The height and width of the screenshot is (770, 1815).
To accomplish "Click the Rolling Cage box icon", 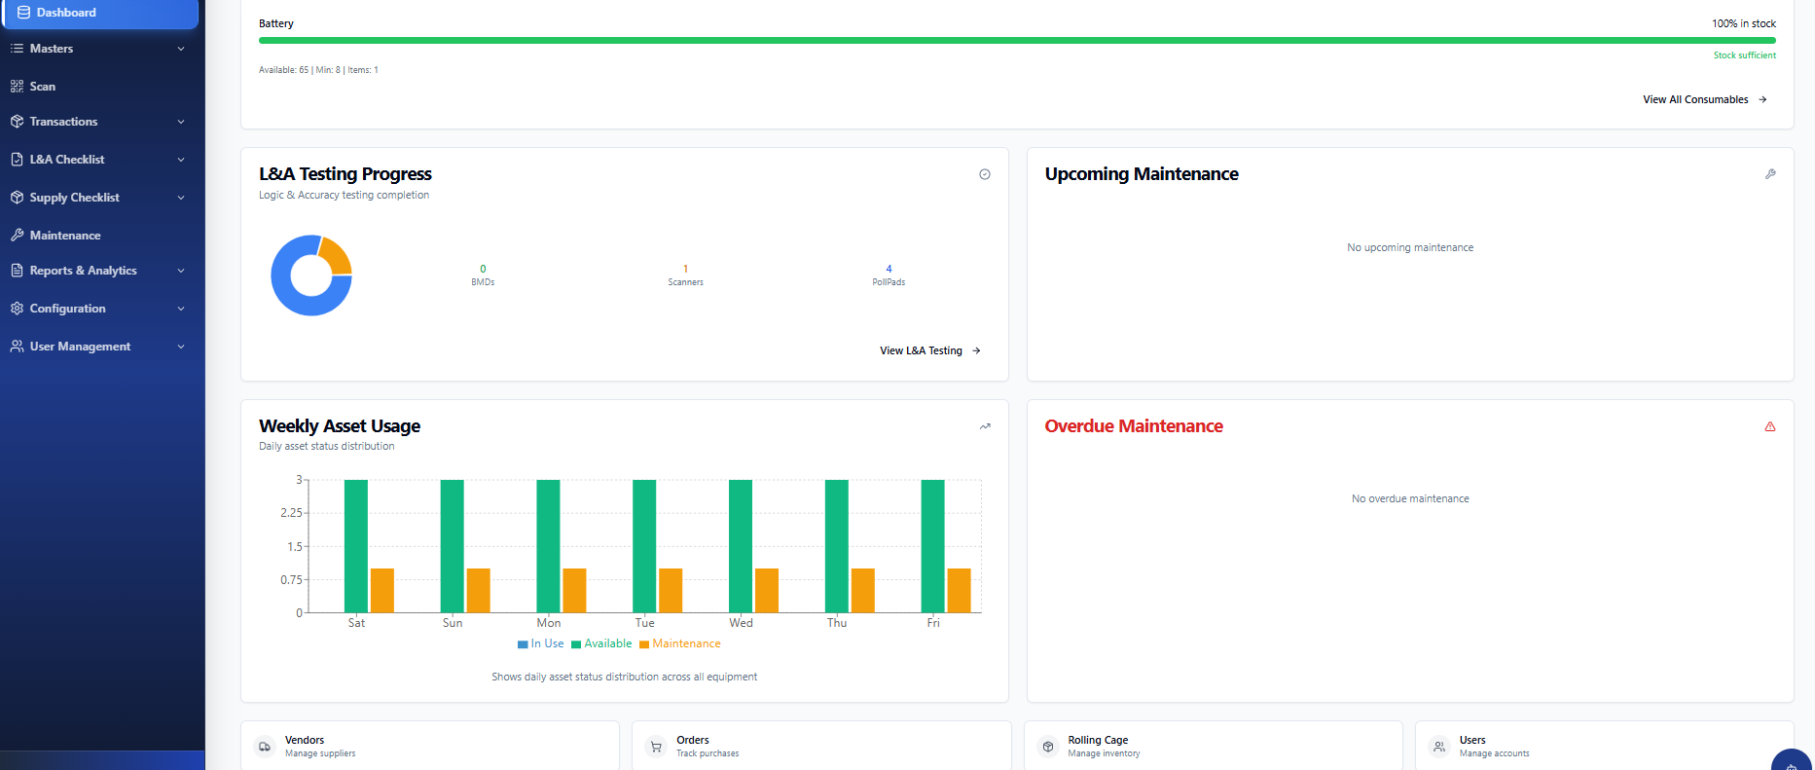I will pyautogui.click(x=1048, y=747).
